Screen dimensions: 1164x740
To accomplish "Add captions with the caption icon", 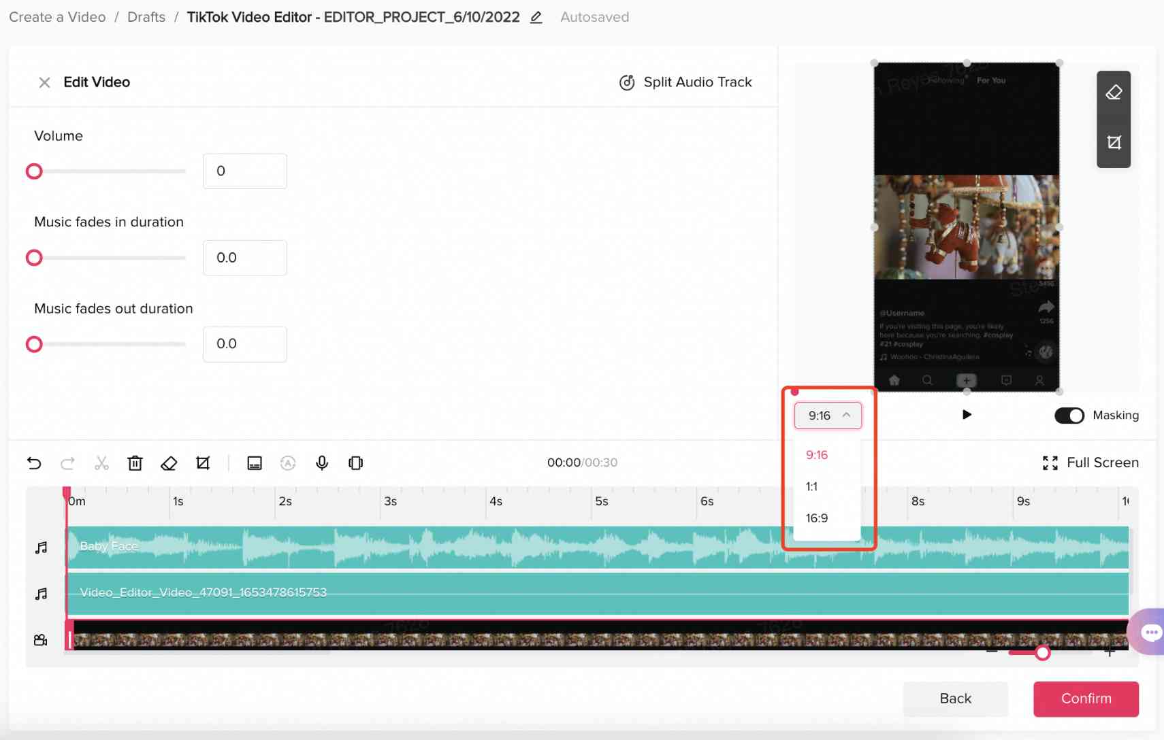I will 254,463.
